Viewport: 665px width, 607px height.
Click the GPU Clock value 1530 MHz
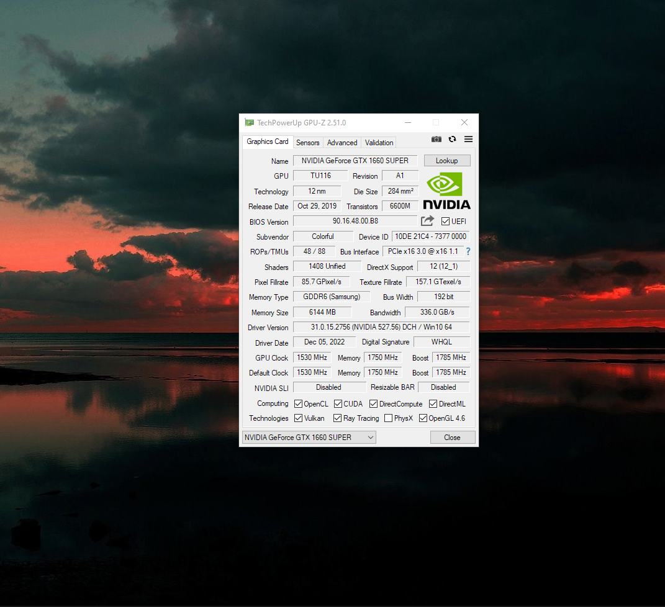click(312, 357)
